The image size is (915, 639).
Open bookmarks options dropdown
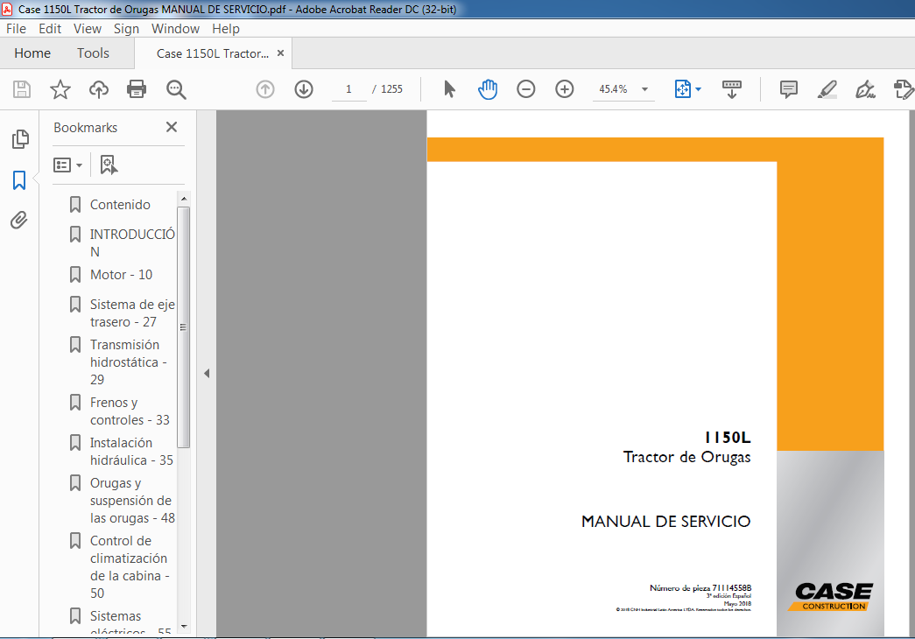(67, 165)
